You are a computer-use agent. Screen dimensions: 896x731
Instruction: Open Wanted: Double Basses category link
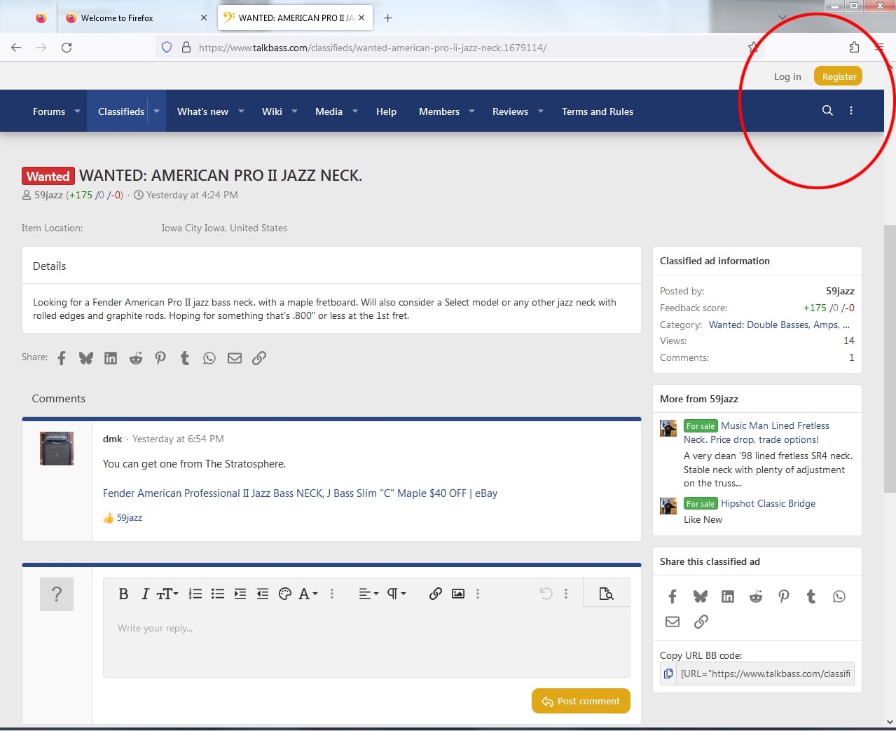tap(779, 324)
